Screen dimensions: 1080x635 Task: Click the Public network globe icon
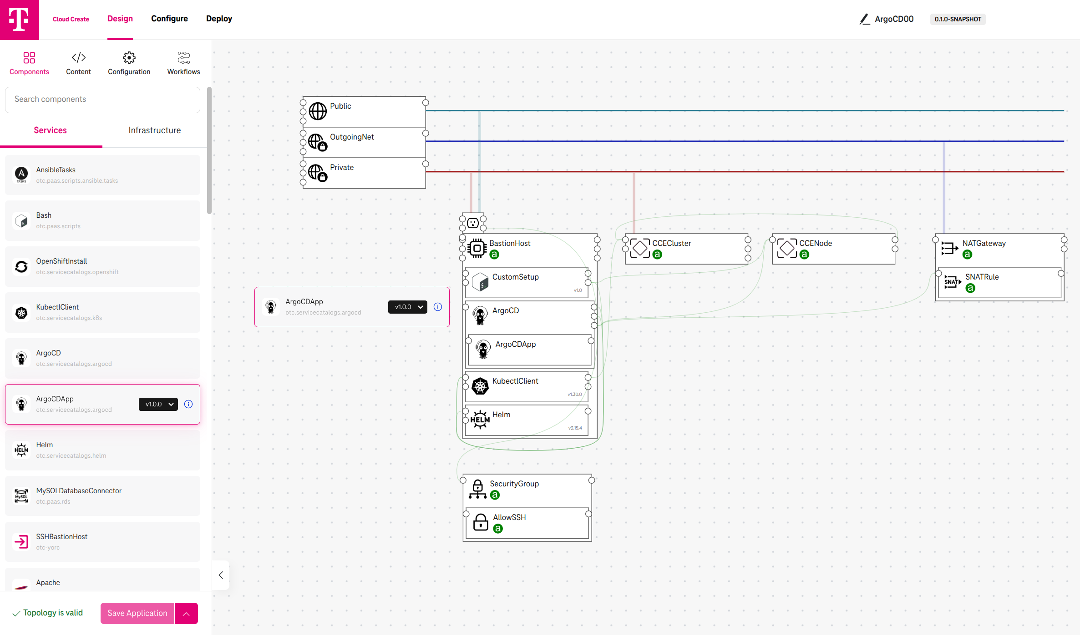(x=318, y=111)
